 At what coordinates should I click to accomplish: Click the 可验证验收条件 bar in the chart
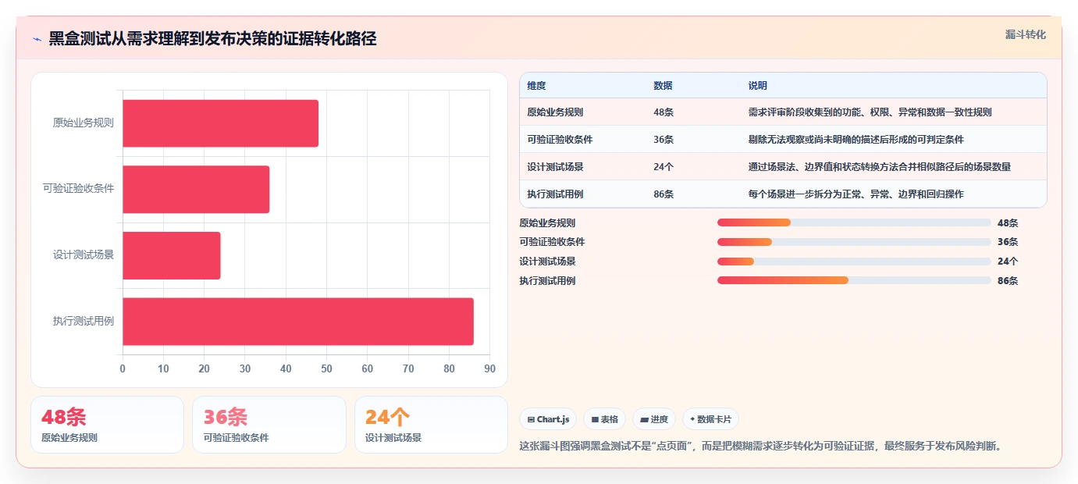[x=196, y=189]
